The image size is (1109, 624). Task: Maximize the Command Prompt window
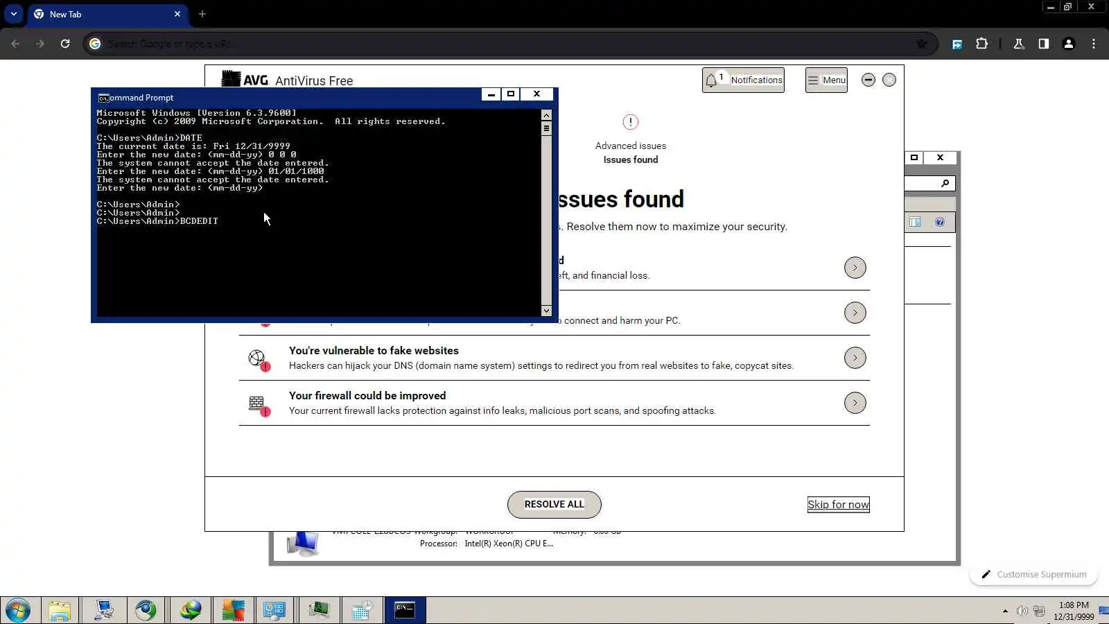tap(511, 94)
